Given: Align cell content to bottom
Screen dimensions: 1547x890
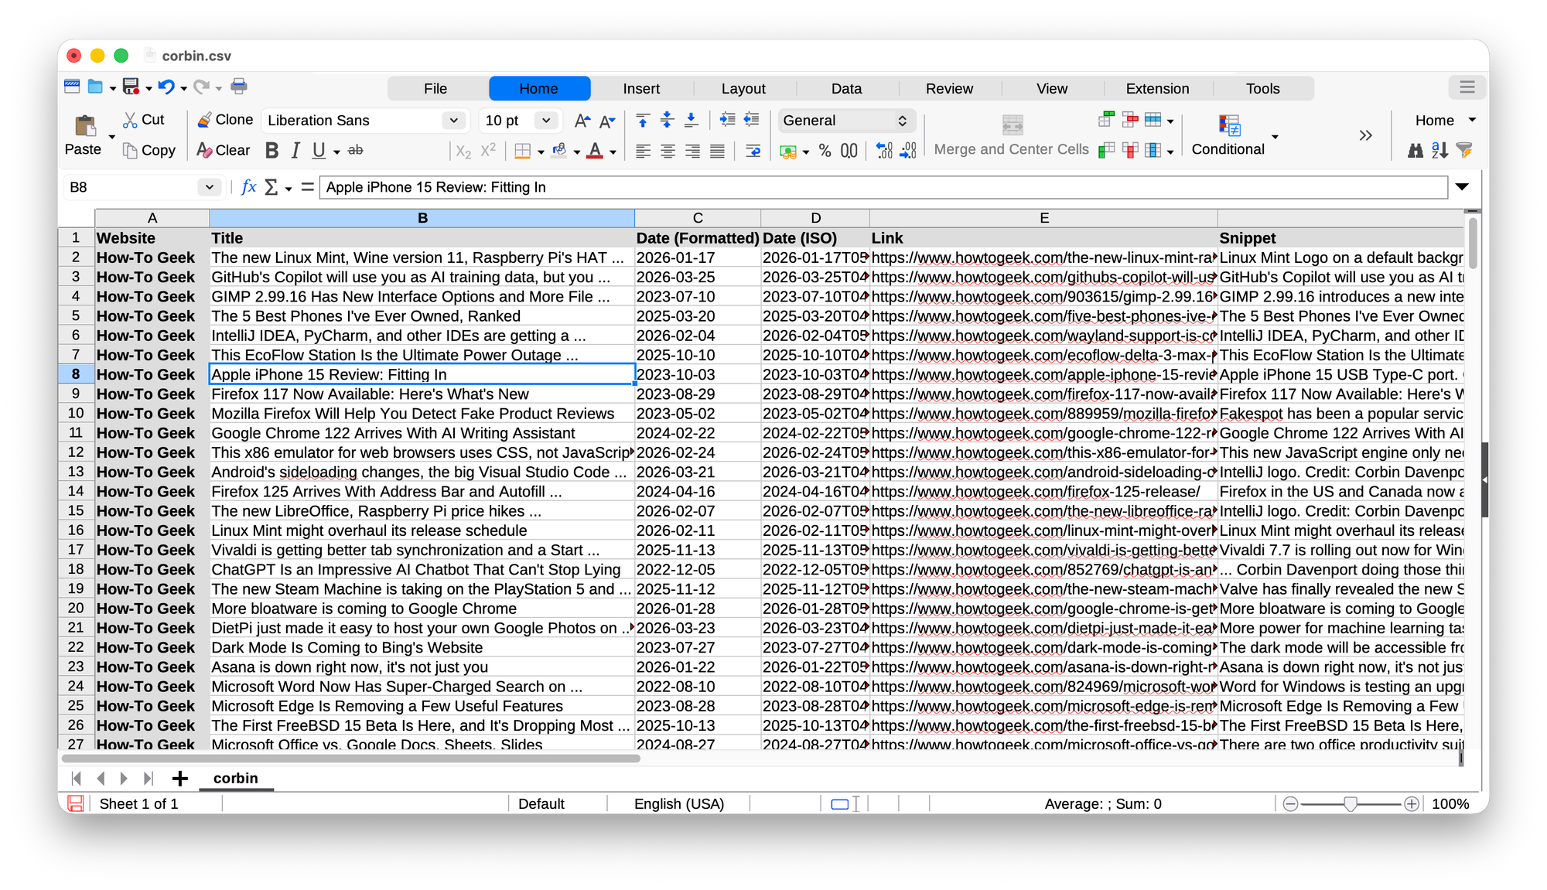Looking at the screenshot, I should pyautogui.click(x=692, y=120).
